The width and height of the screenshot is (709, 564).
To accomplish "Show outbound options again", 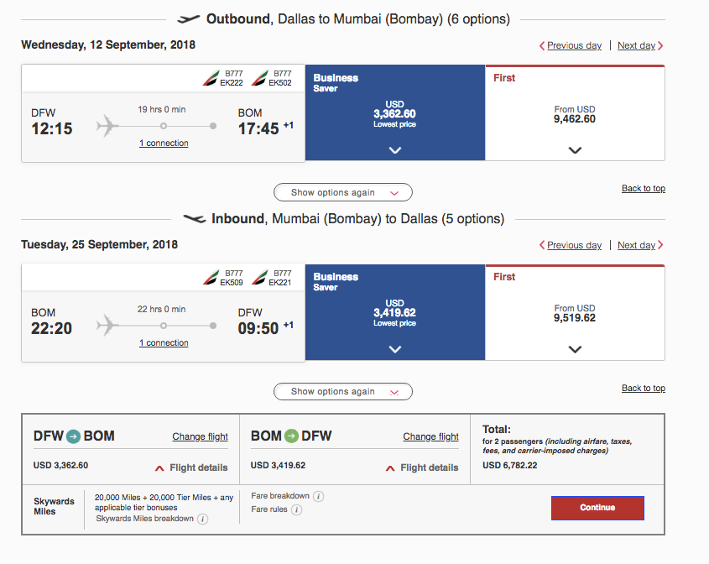I will (x=343, y=192).
